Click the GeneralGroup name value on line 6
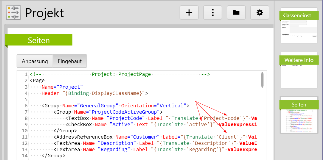The height and width of the screenshot is (160, 323). point(98,106)
